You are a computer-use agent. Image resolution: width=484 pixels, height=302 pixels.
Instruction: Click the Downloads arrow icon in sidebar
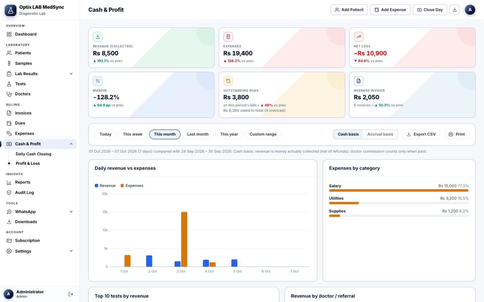(9, 222)
